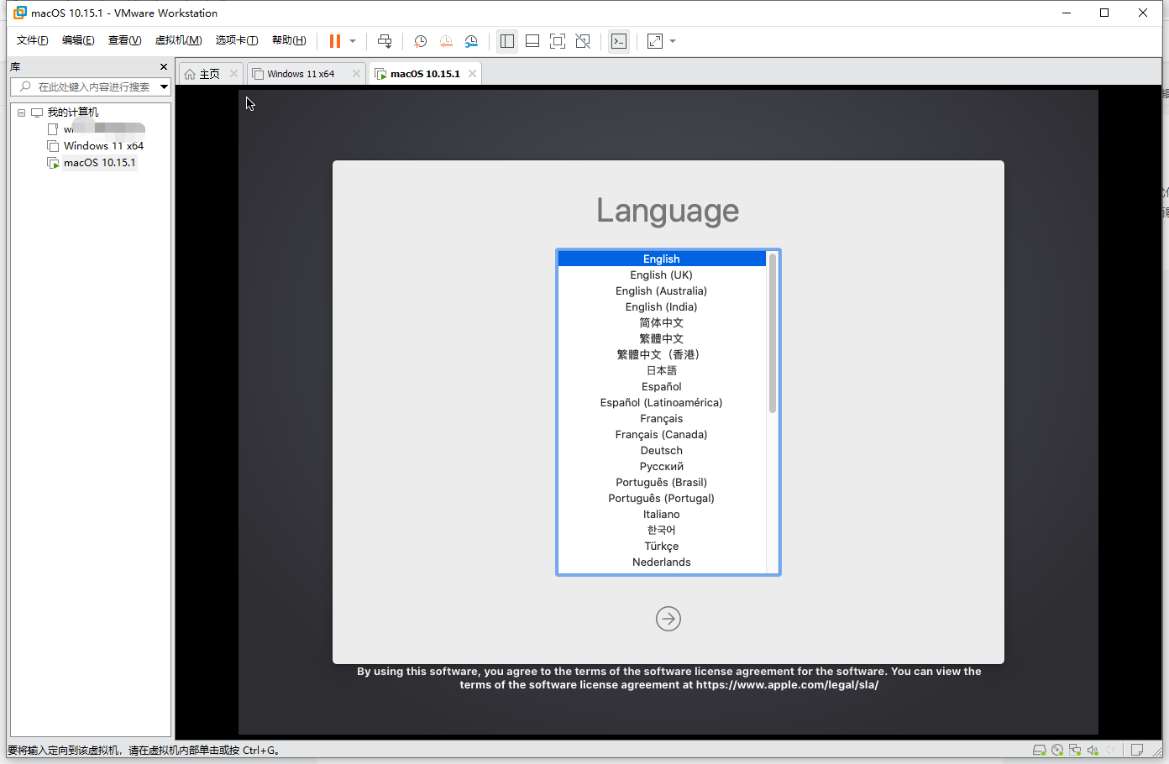Click the hard disk status icon
The image size is (1169, 764).
click(x=1040, y=750)
